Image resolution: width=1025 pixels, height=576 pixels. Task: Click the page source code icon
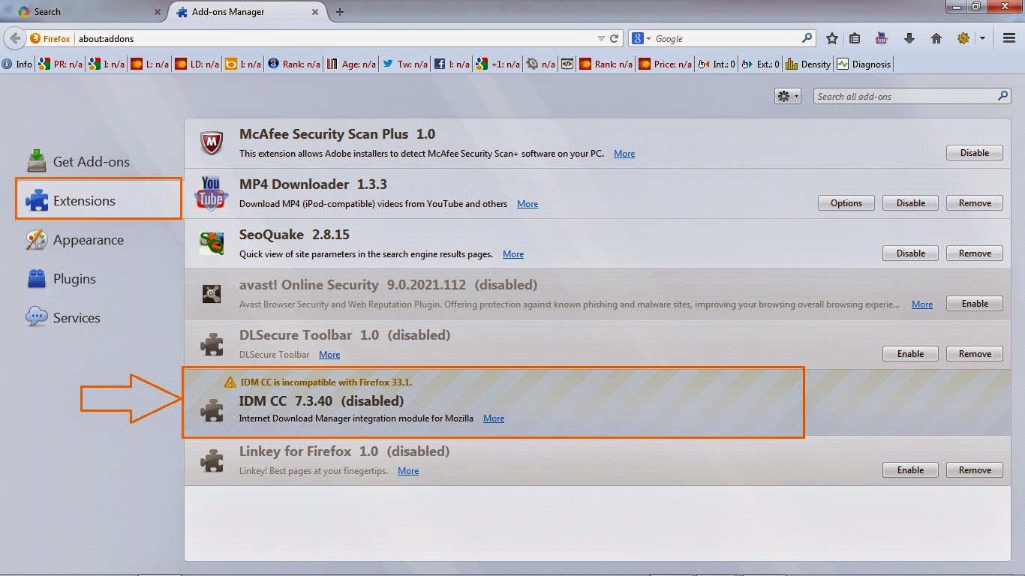[567, 64]
